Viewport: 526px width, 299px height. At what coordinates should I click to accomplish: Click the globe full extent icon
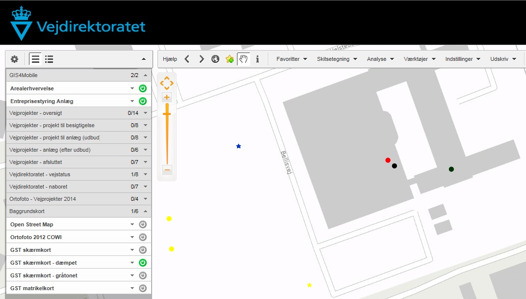(215, 59)
